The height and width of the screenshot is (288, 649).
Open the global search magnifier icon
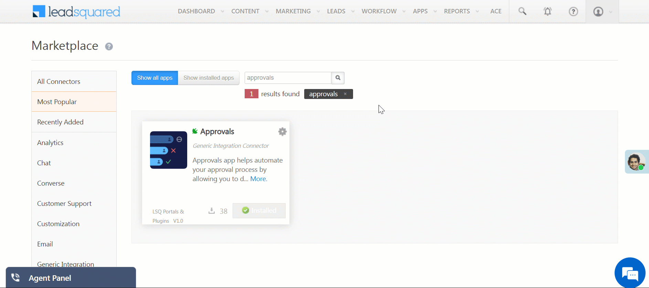pos(522,11)
